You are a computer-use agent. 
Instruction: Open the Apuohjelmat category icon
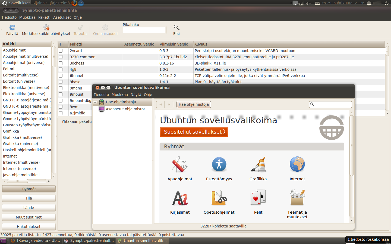click(x=180, y=165)
